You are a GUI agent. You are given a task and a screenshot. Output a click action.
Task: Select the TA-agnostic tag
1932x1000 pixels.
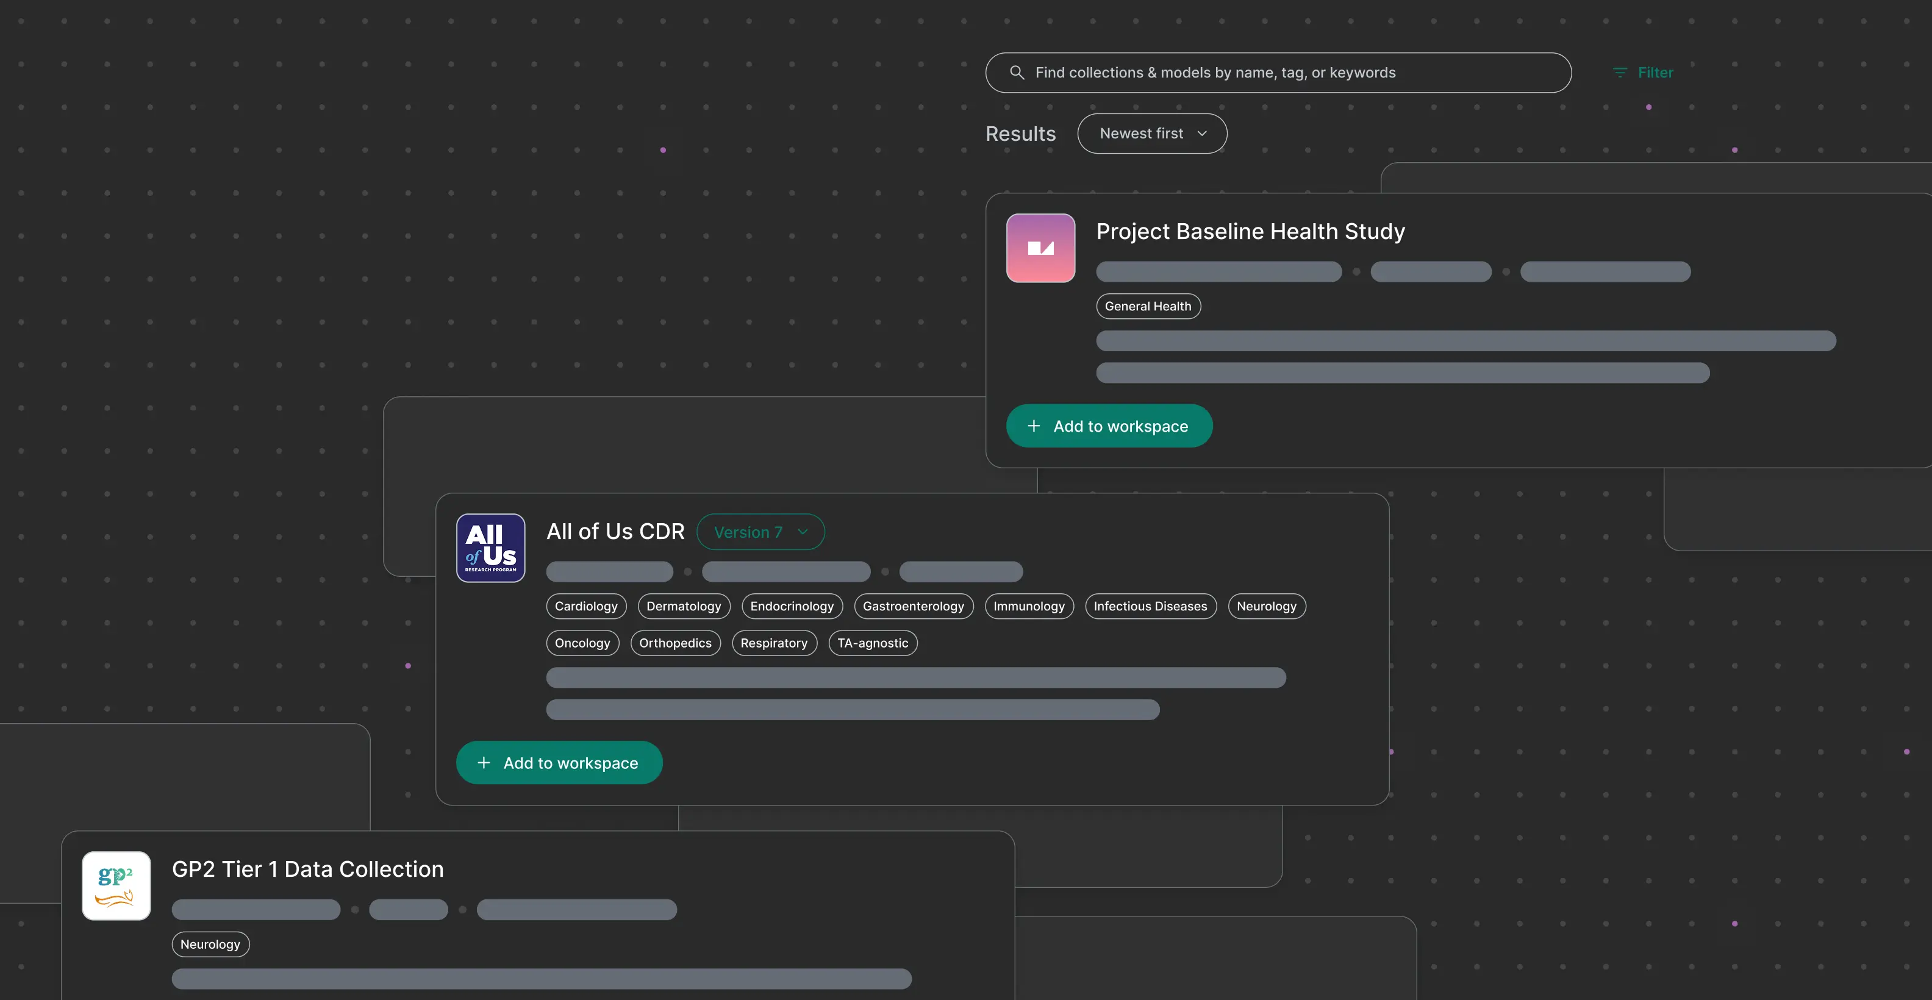872,643
